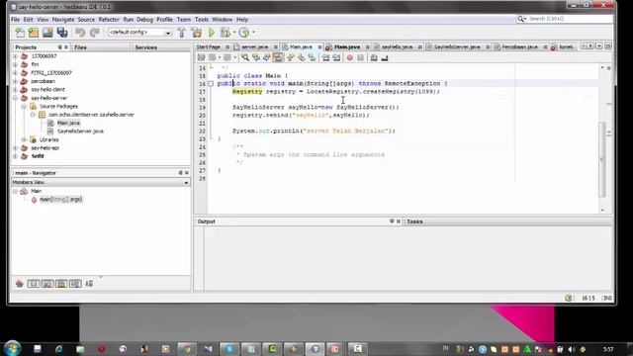
Task: Click the Next Bookmark editor icon
Action: pyautogui.click(x=301, y=57)
